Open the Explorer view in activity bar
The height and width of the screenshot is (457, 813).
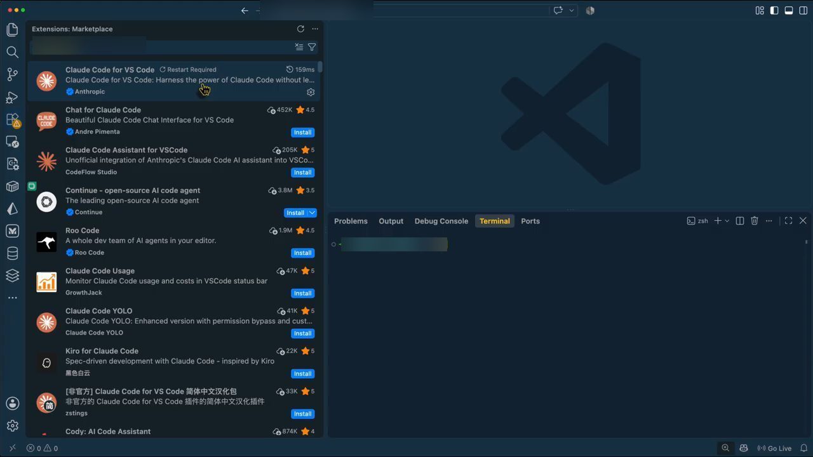pyautogui.click(x=12, y=29)
